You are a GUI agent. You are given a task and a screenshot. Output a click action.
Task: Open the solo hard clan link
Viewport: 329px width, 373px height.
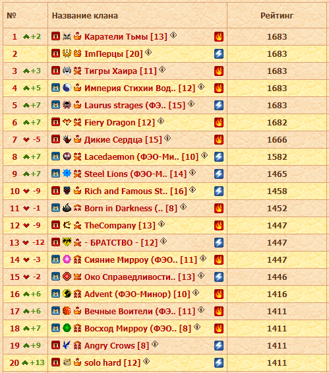(112, 363)
